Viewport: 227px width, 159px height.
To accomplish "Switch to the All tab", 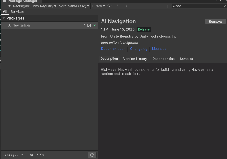I will point(5,12).
